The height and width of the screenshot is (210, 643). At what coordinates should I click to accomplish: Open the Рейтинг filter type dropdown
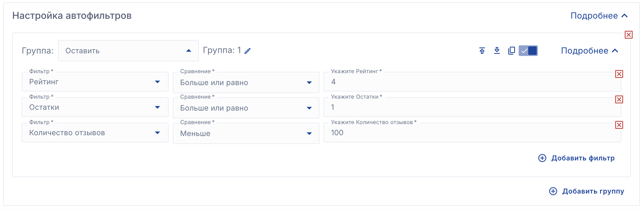point(95,82)
